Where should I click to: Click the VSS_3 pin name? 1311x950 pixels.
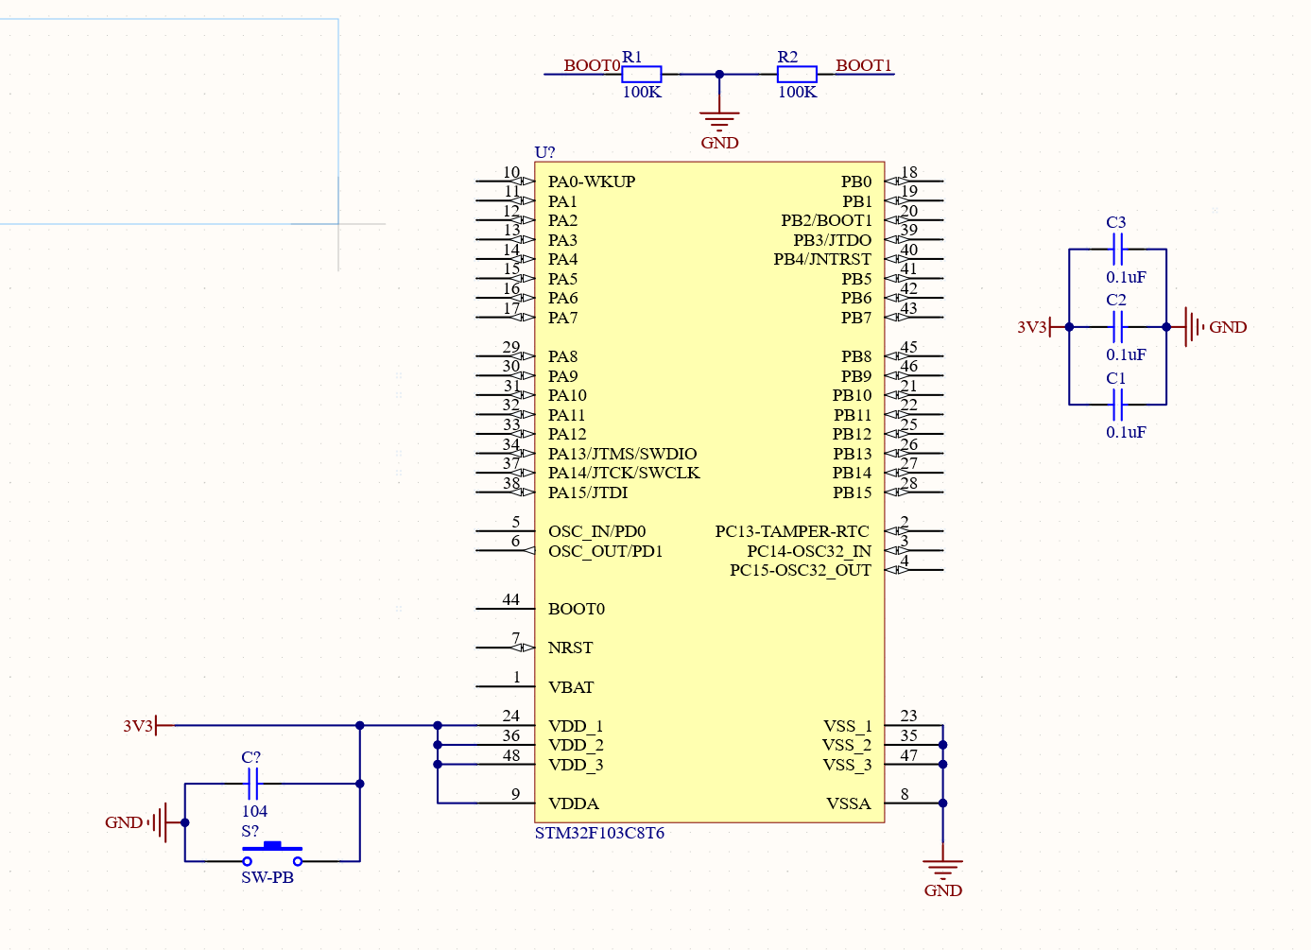point(847,765)
